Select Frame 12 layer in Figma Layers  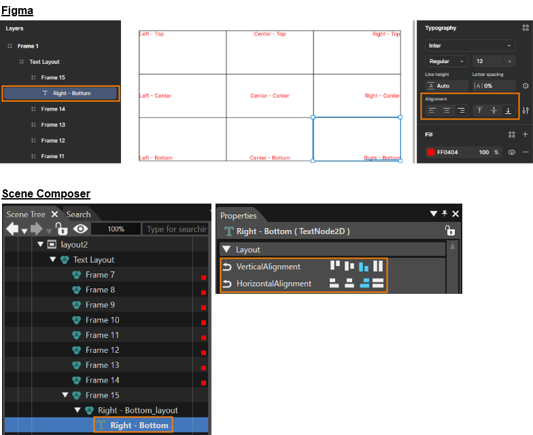pyautogui.click(x=53, y=140)
